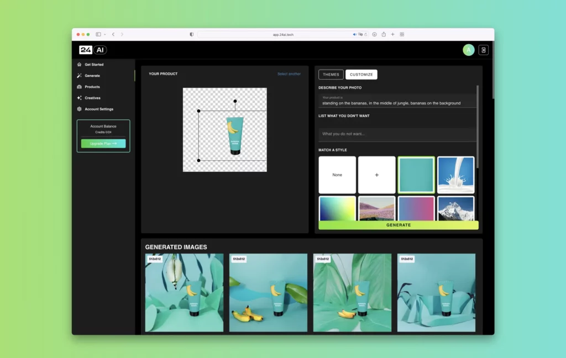Select the snowy mountain style thumbnail
Image resolution: width=566 pixels, height=358 pixels.
click(455, 208)
